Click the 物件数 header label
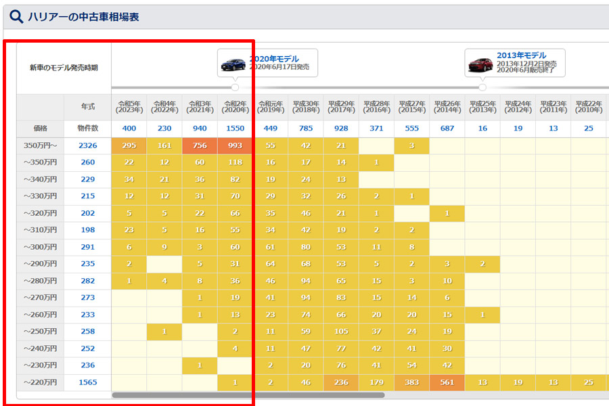This screenshot has width=609, height=406. [88, 128]
